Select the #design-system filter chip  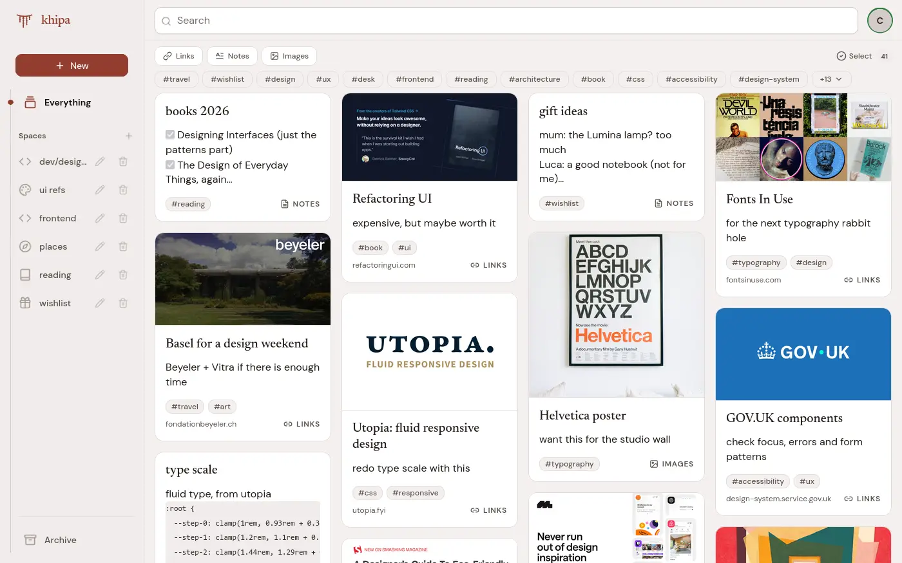point(769,79)
